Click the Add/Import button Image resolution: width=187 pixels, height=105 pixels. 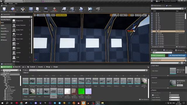coord(6,67)
